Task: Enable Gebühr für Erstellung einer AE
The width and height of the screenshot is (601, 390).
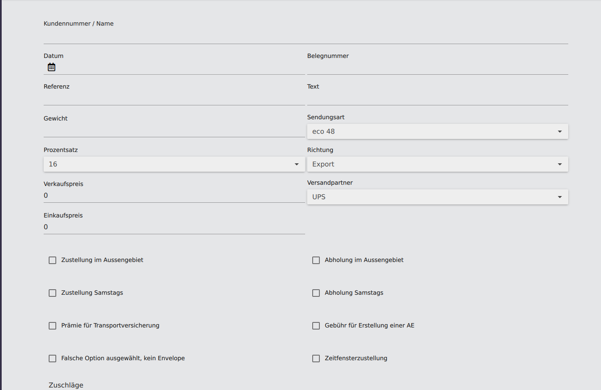Action: click(316, 326)
